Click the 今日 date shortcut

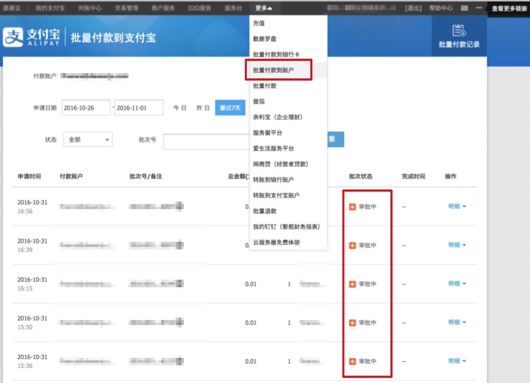coord(180,108)
